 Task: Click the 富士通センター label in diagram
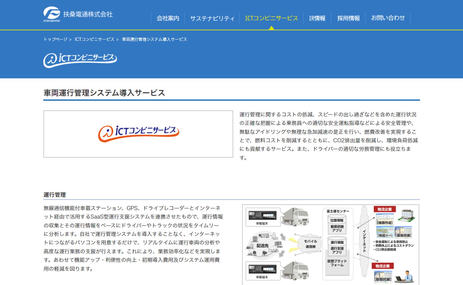(x=338, y=211)
